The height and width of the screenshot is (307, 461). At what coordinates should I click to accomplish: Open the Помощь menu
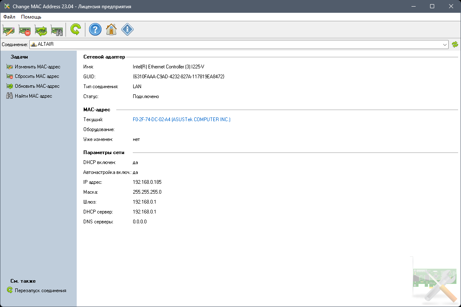31,17
